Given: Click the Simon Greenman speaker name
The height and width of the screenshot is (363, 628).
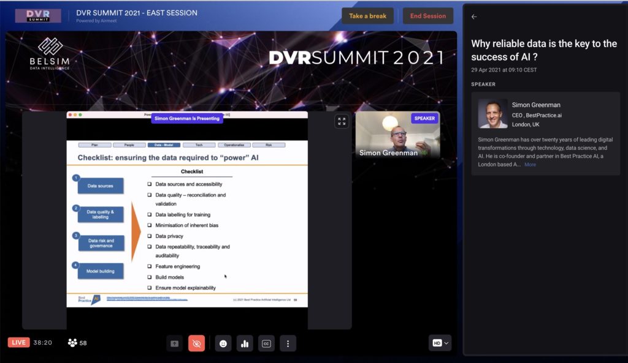Looking at the screenshot, I should pos(536,105).
